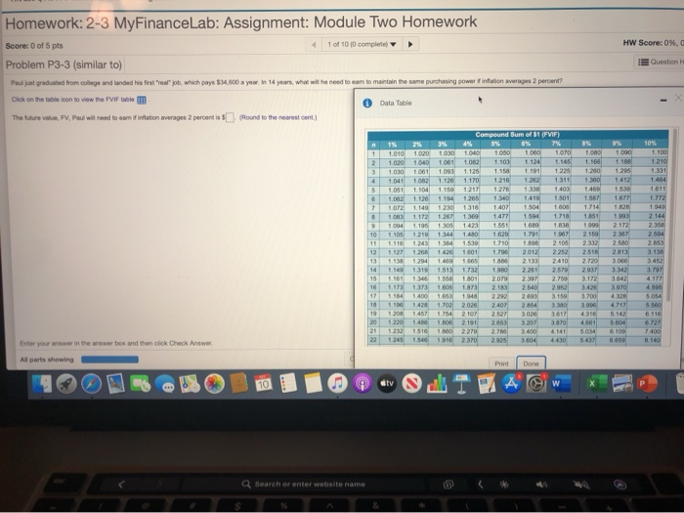Click cell '4.177' in row 15

point(655,278)
